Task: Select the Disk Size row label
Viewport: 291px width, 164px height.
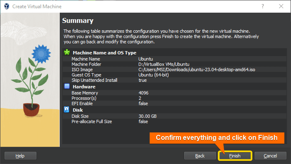Action: click(80, 116)
